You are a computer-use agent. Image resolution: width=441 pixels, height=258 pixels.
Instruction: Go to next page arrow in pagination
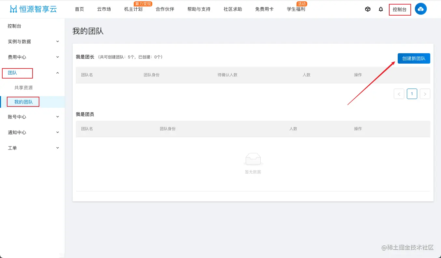[425, 94]
